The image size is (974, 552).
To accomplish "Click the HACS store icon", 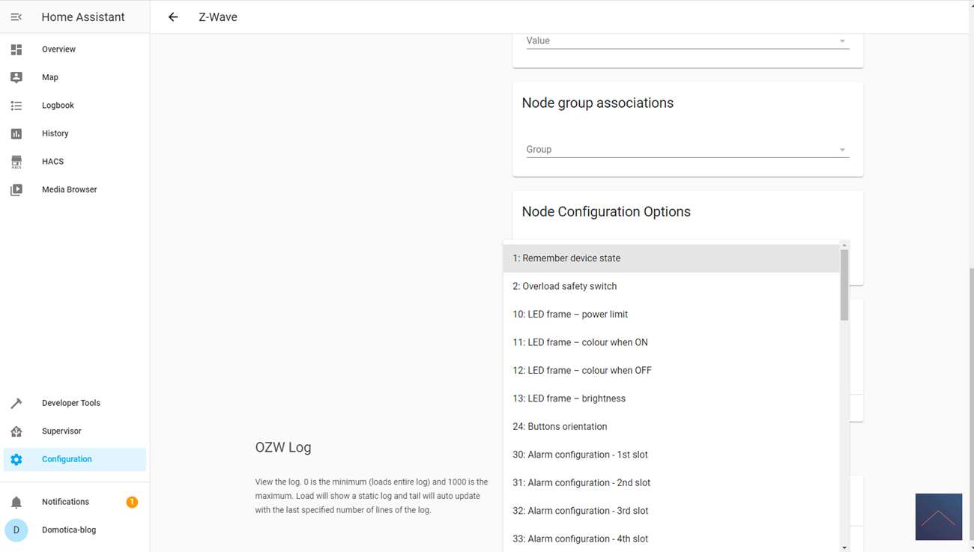I will pos(16,162).
